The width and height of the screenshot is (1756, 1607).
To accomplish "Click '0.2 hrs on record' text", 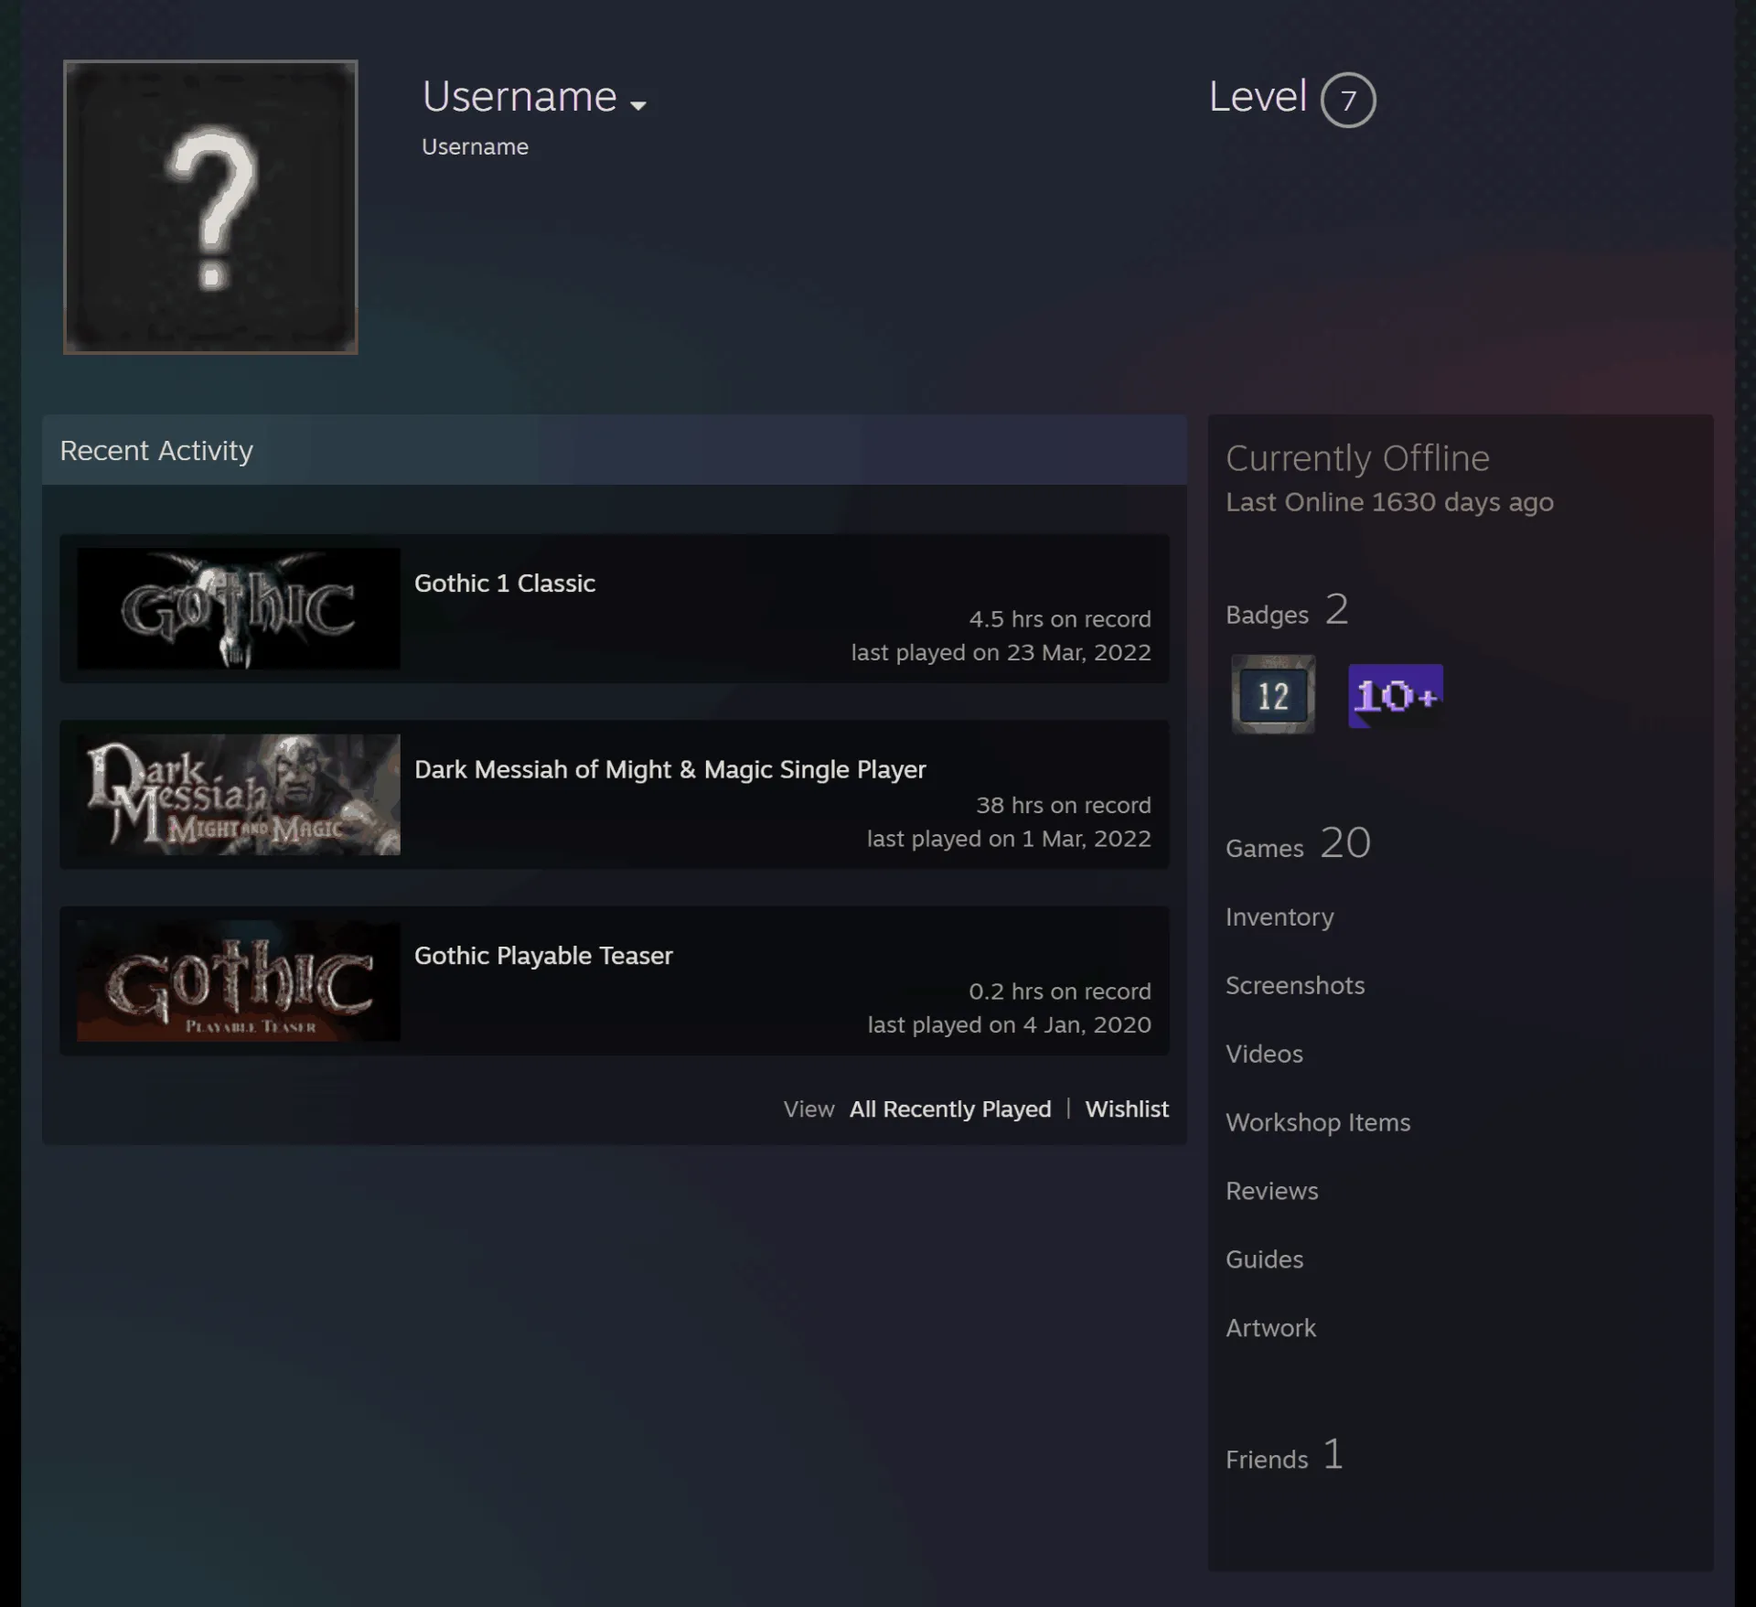I will coord(1060,991).
